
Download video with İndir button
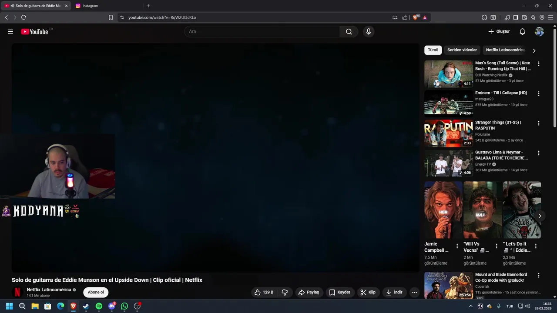click(394, 293)
